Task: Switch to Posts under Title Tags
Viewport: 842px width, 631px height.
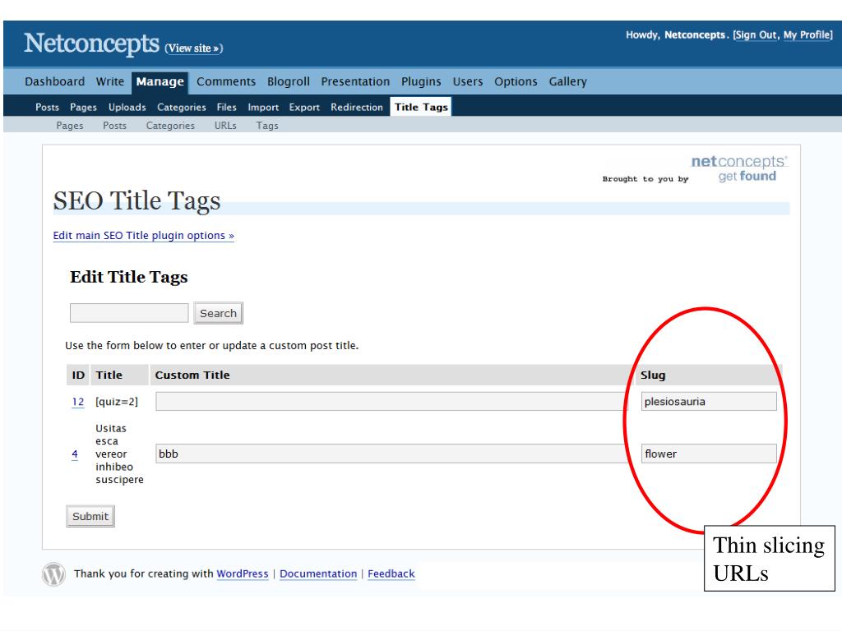Action: (x=115, y=126)
